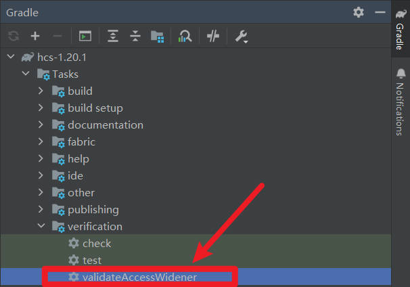Open the Execute Gradle Task icon
This screenshot has width=410, height=287.
[85, 36]
